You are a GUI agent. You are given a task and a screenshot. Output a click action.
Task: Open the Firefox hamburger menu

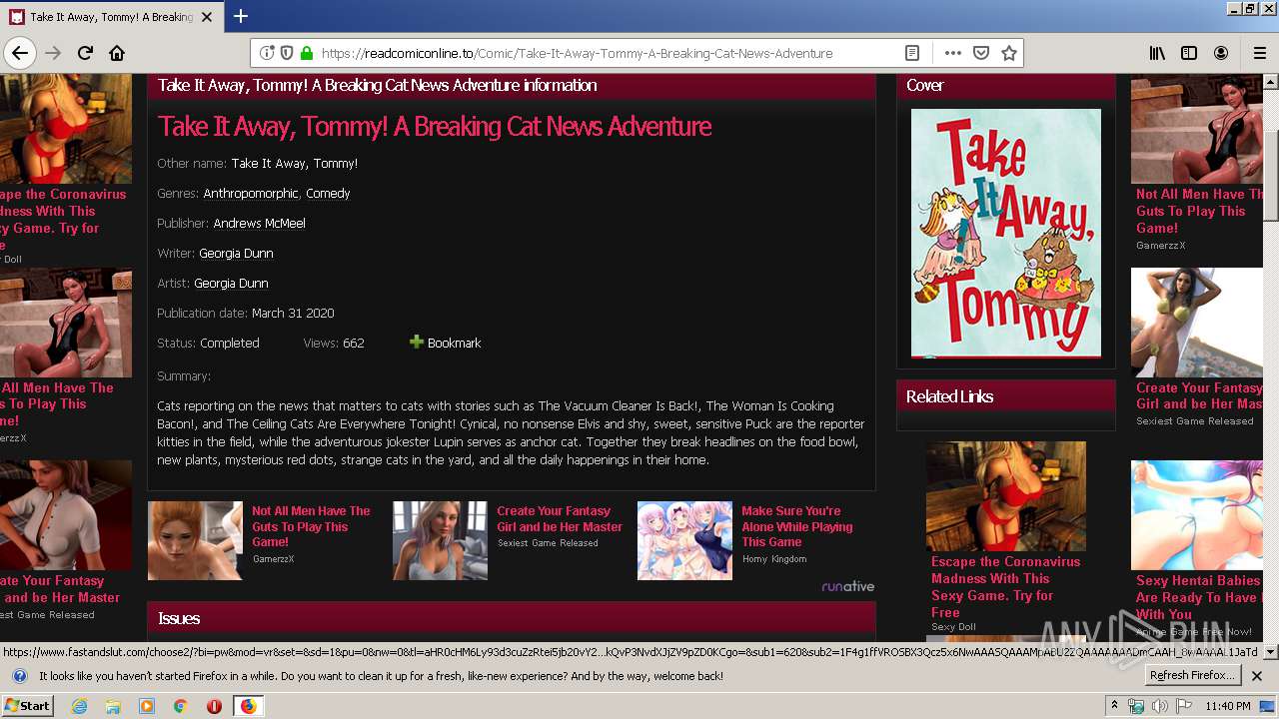point(1259,53)
